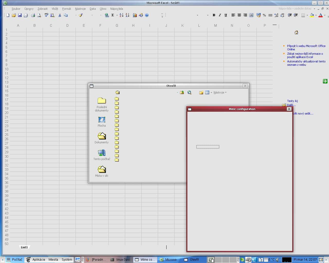Align text right
Screen dimensions: 329x263
(x=245, y=15)
